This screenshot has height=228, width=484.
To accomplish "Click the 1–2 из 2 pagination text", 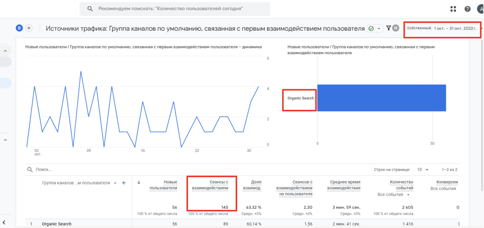I will pyautogui.click(x=449, y=170).
